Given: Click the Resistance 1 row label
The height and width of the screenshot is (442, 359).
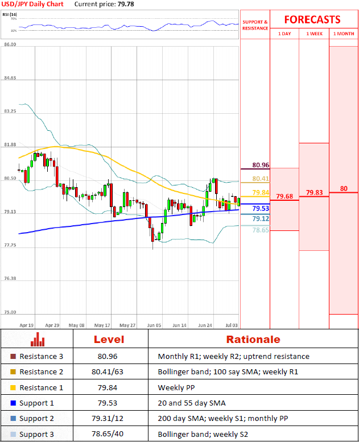Looking at the screenshot, I should (41, 387).
